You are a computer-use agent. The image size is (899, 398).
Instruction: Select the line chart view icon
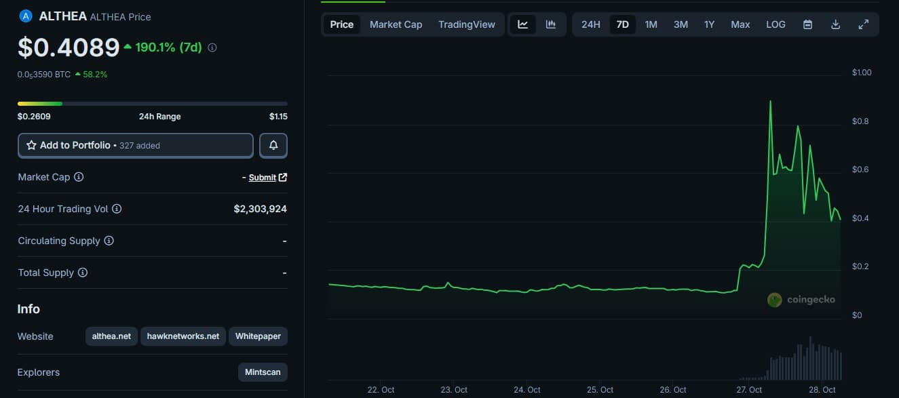[x=522, y=24]
